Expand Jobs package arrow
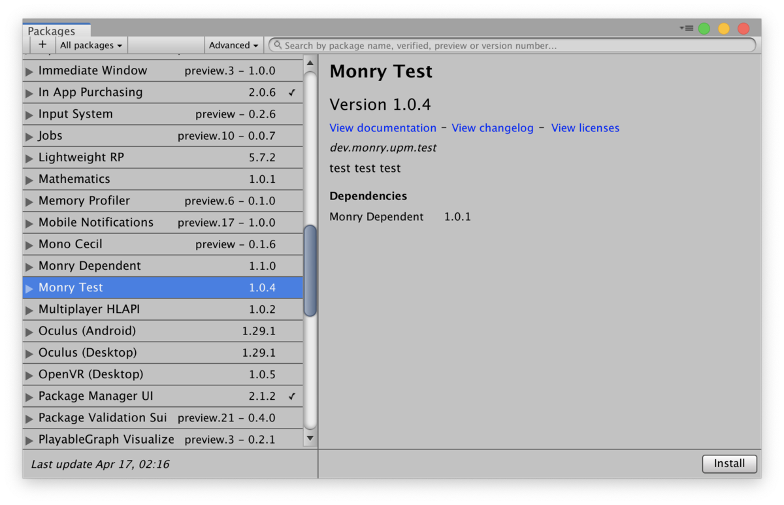Image resolution: width=784 pixels, height=505 pixels. [29, 136]
